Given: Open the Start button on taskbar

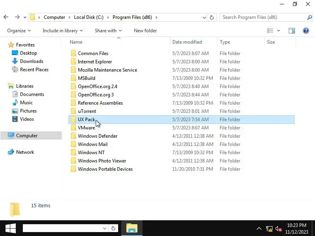Looking at the screenshot, I should tap(11, 228).
